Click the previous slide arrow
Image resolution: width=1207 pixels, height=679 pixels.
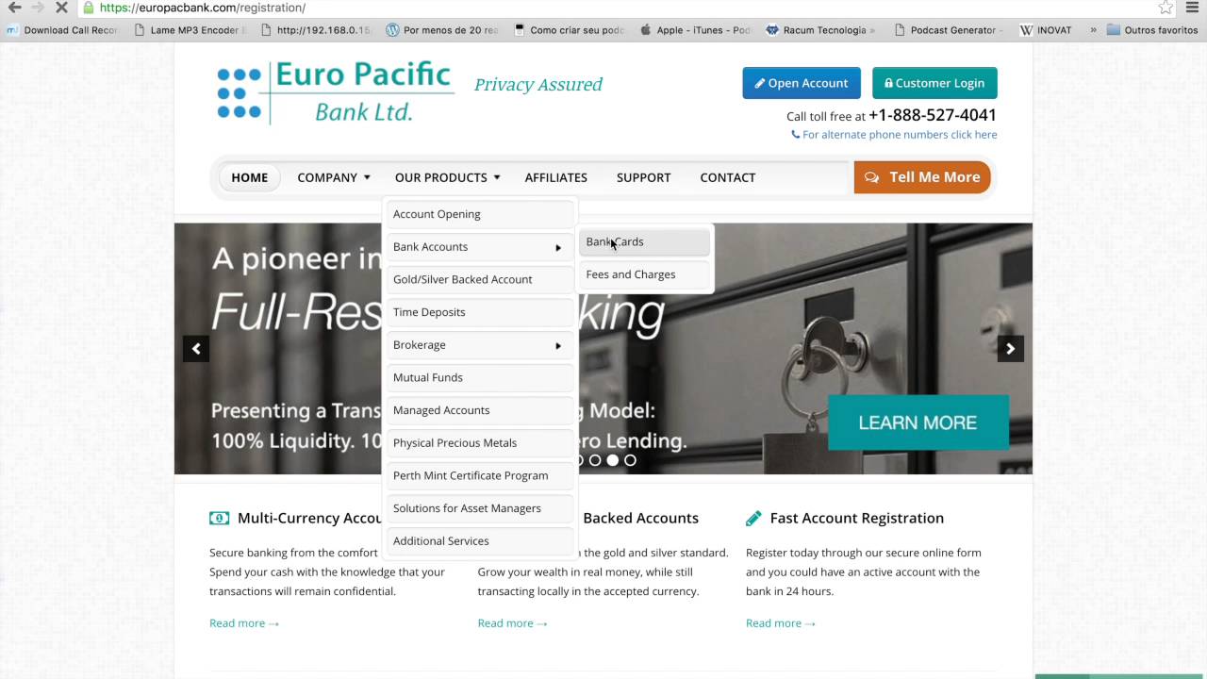click(x=196, y=349)
